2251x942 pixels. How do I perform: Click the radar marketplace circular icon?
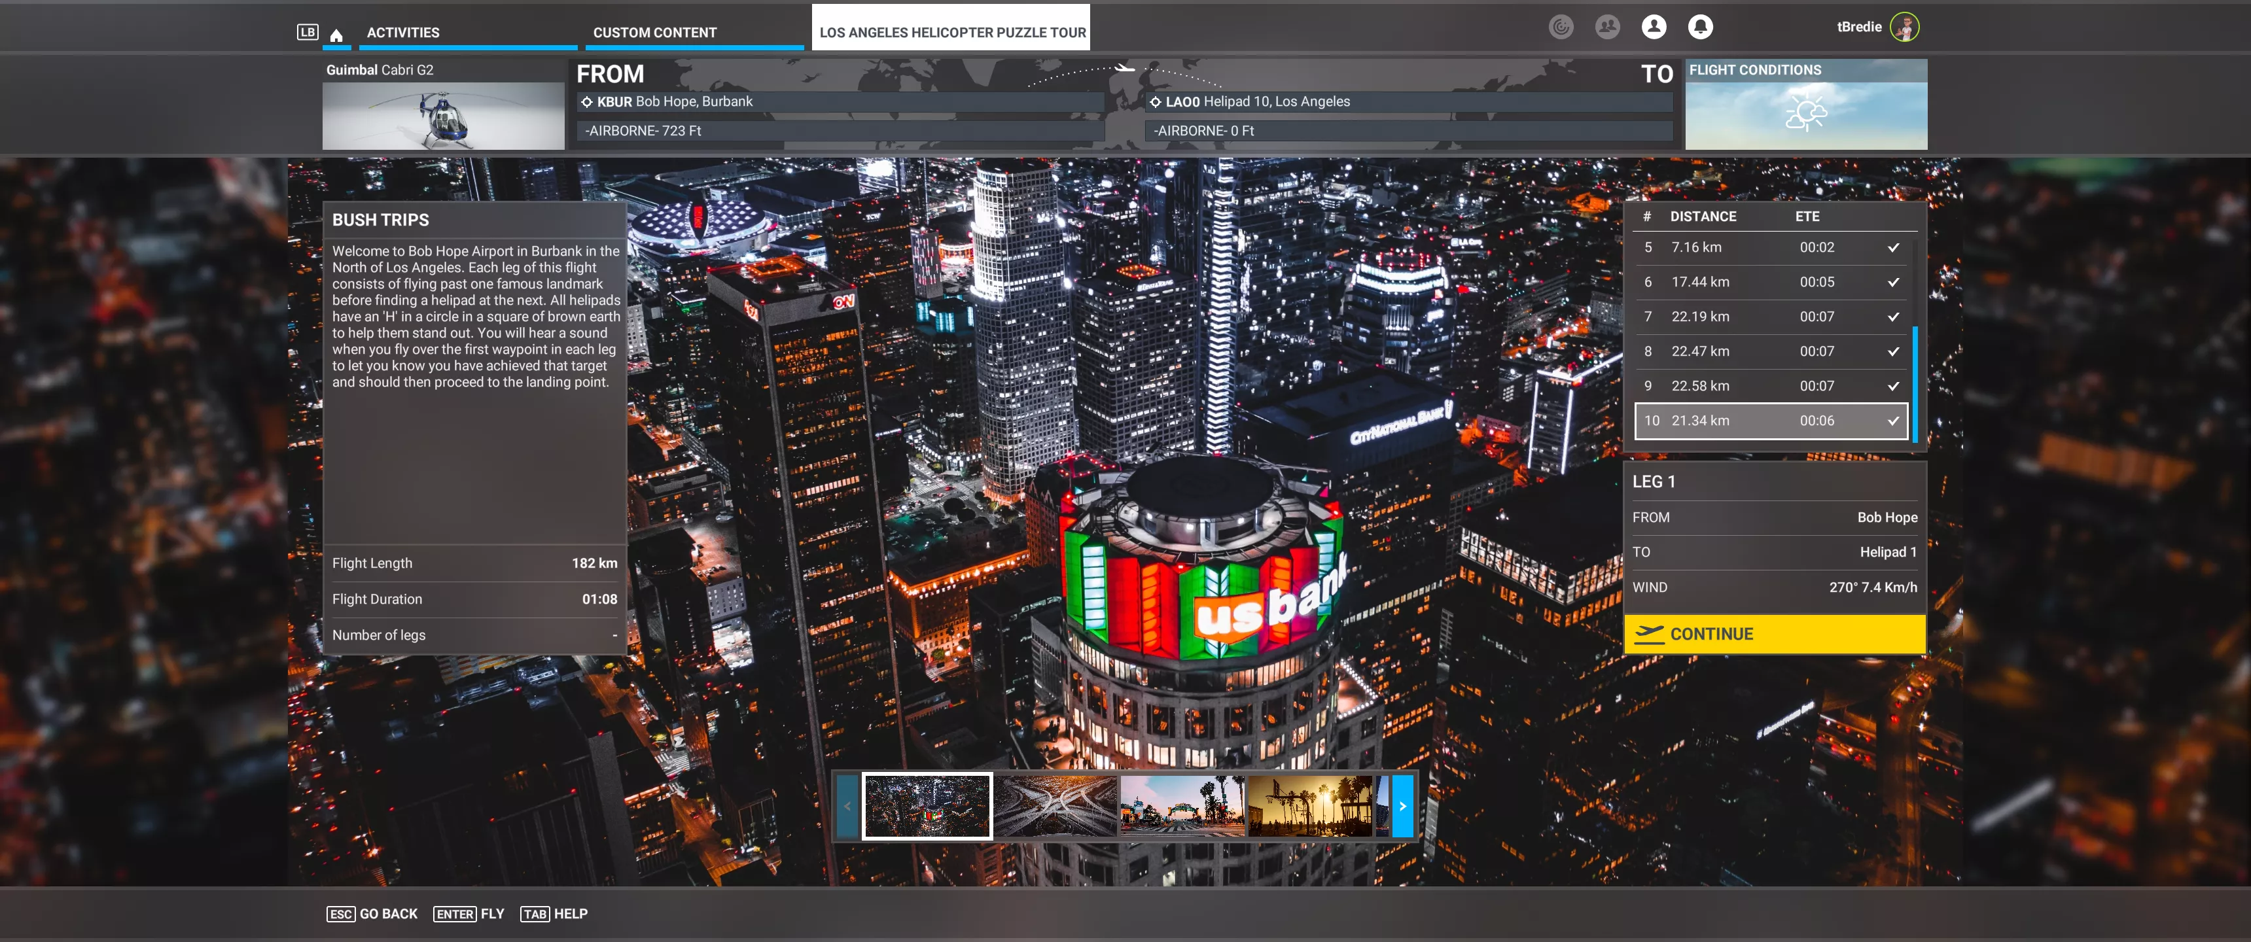(x=1561, y=27)
